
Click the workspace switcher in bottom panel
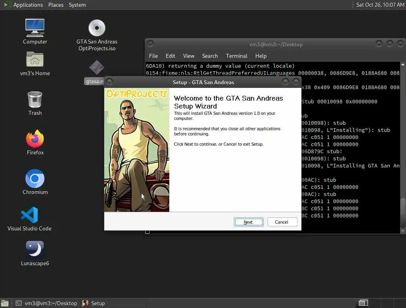click(x=363, y=303)
